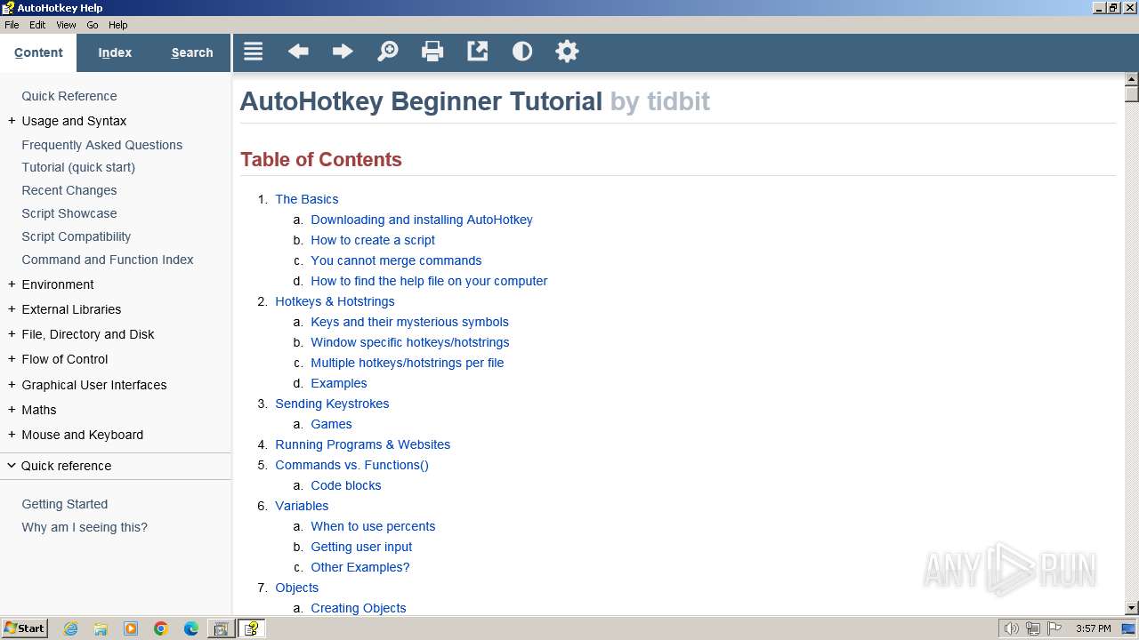This screenshot has height=640, width=1139.
Task: Open Windows Explorer folder icon in taskbar
Action: [x=101, y=628]
